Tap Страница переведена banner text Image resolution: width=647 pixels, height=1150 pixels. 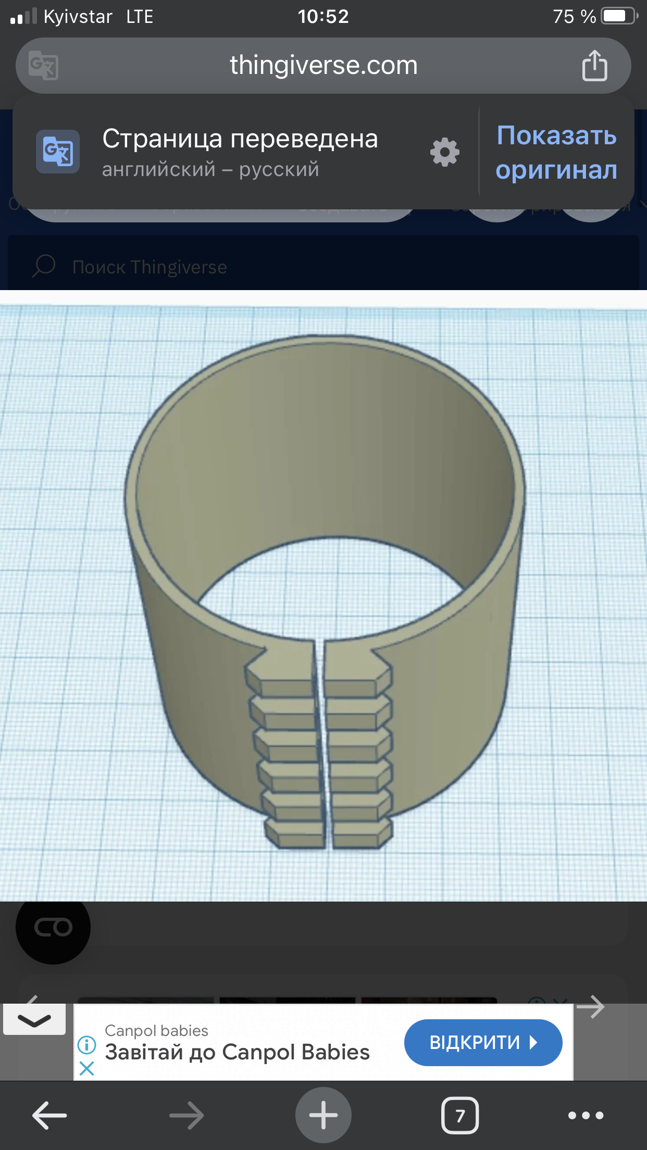[x=240, y=139]
